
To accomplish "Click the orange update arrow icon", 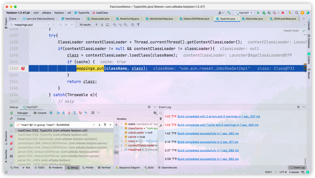I will [302, 13].
